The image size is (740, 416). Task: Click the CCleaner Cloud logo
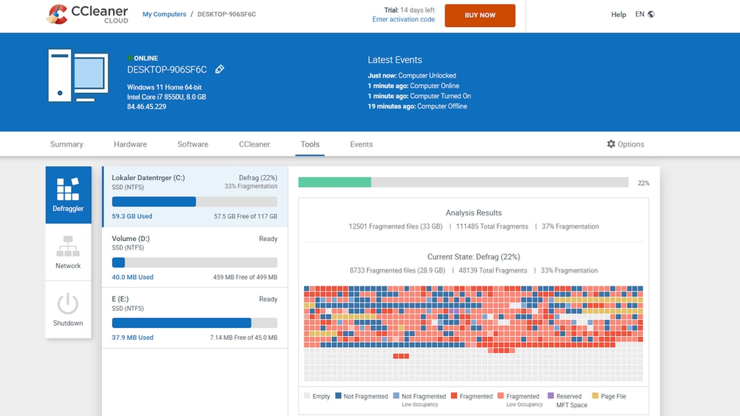coord(87,14)
